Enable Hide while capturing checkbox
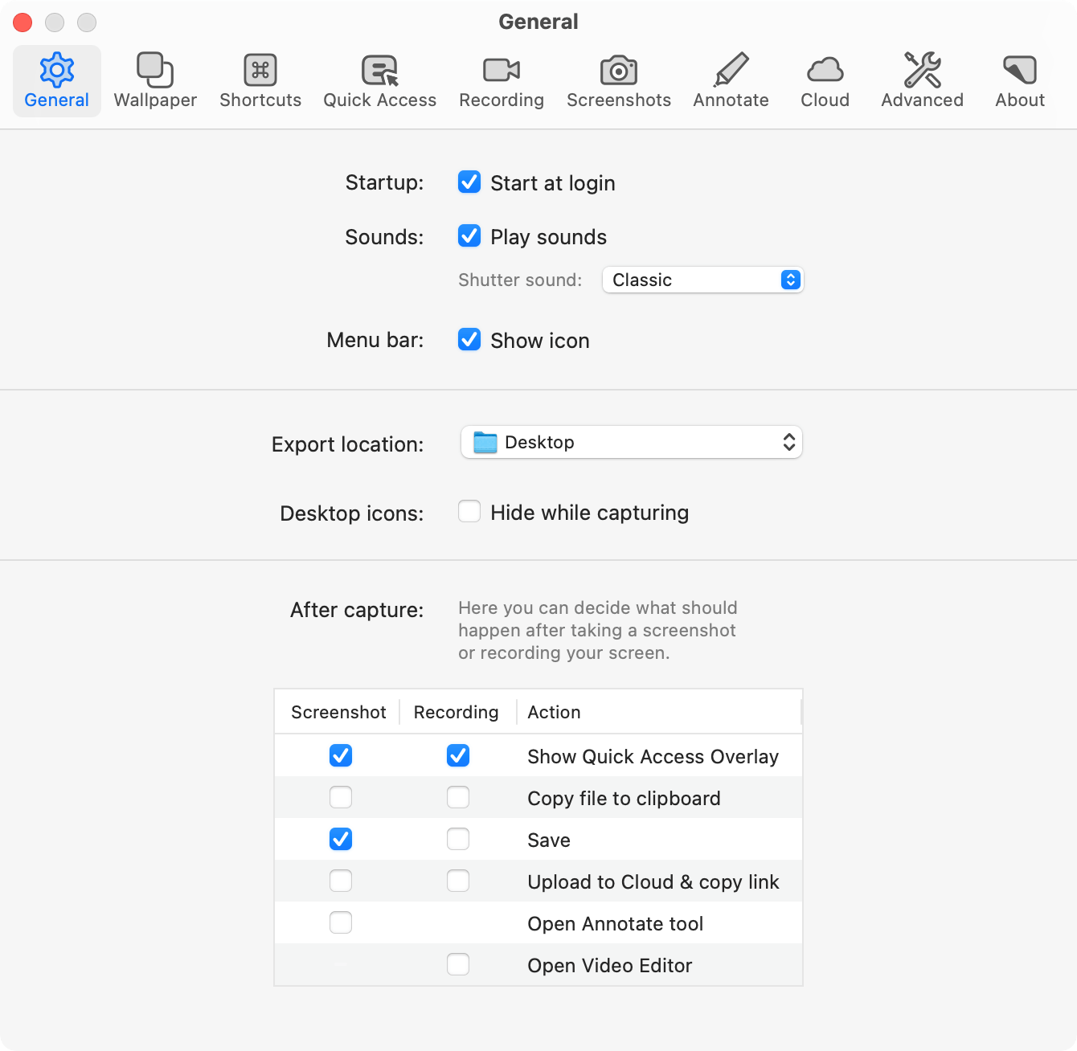1077x1051 pixels. (x=469, y=512)
